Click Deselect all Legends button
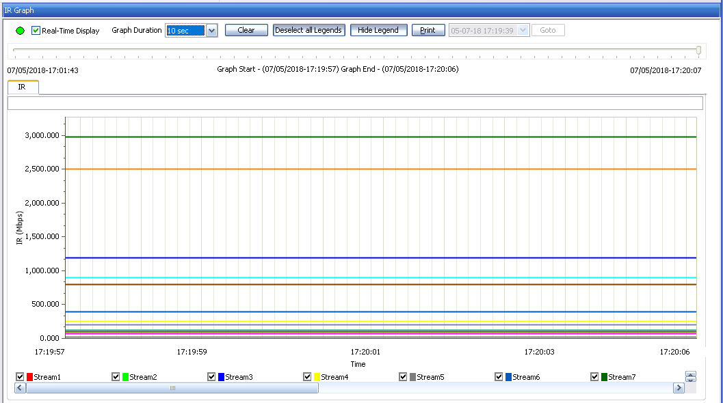Viewport: 723px width, 403px height. (308, 31)
